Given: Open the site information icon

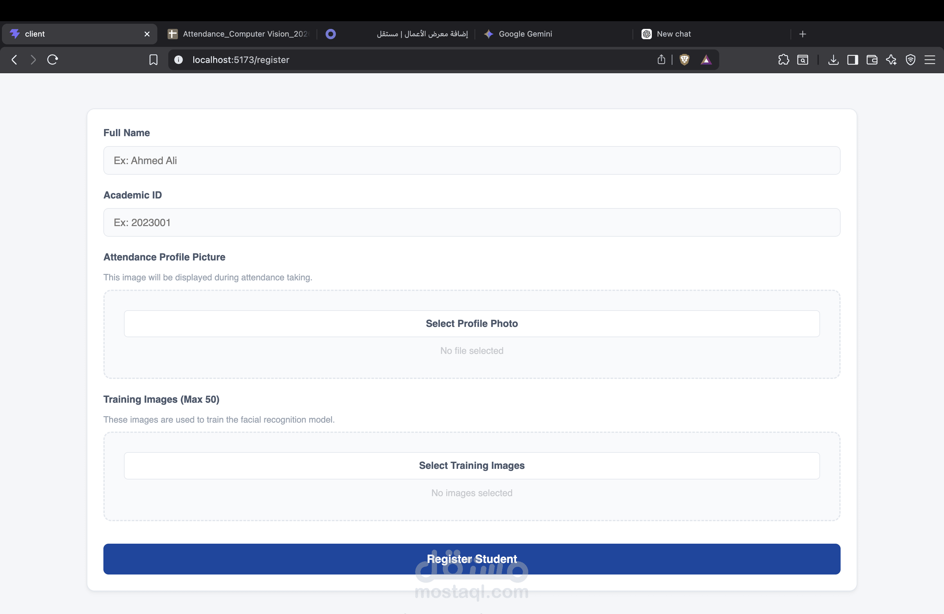Looking at the screenshot, I should 179,59.
